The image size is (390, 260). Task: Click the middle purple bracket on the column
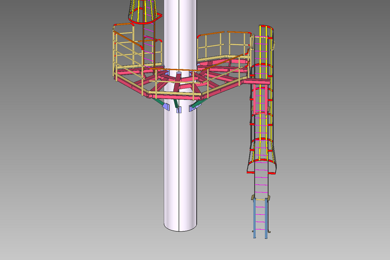179,109
